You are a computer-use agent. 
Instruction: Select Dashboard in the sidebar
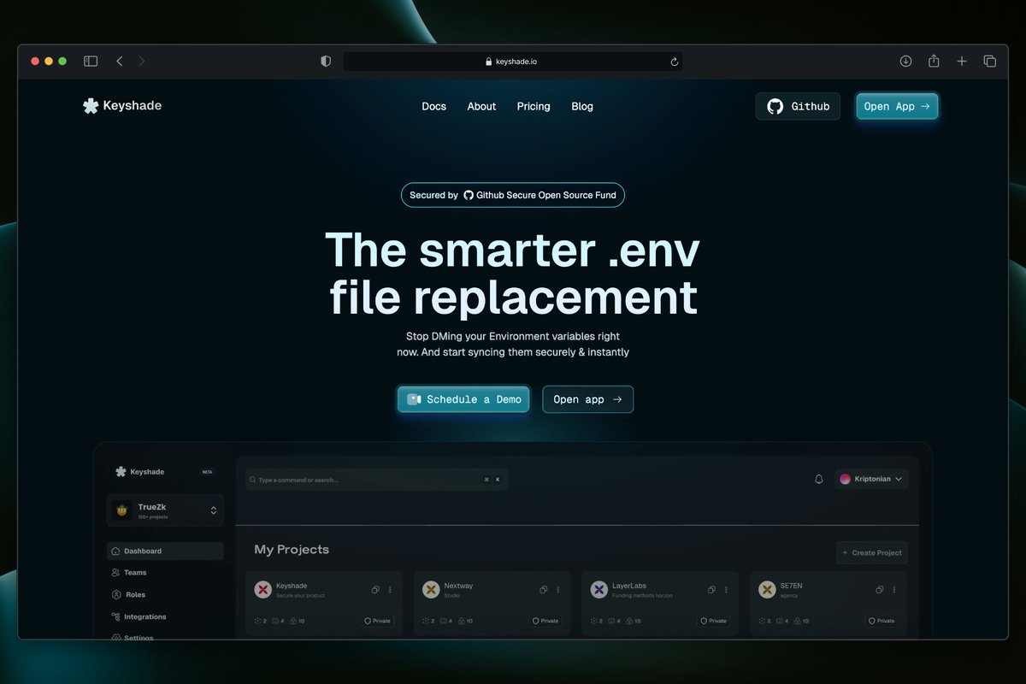click(x=165, y=551)
